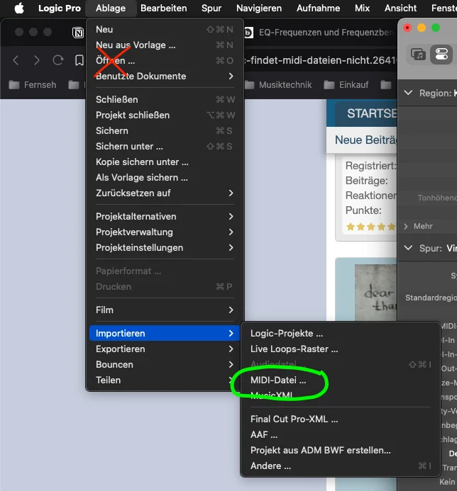
Task: Click Standardregion text in Spur inspector
Action: coord(431,298)
